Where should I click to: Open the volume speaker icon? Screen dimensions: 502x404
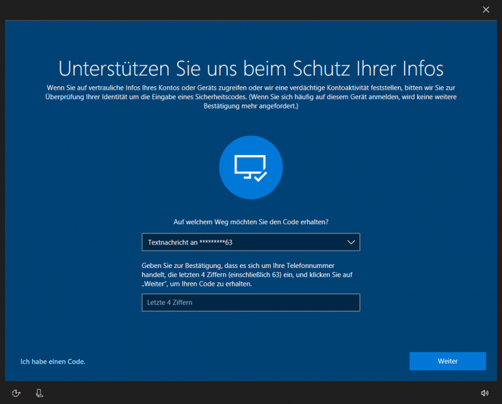click(485, 393)
